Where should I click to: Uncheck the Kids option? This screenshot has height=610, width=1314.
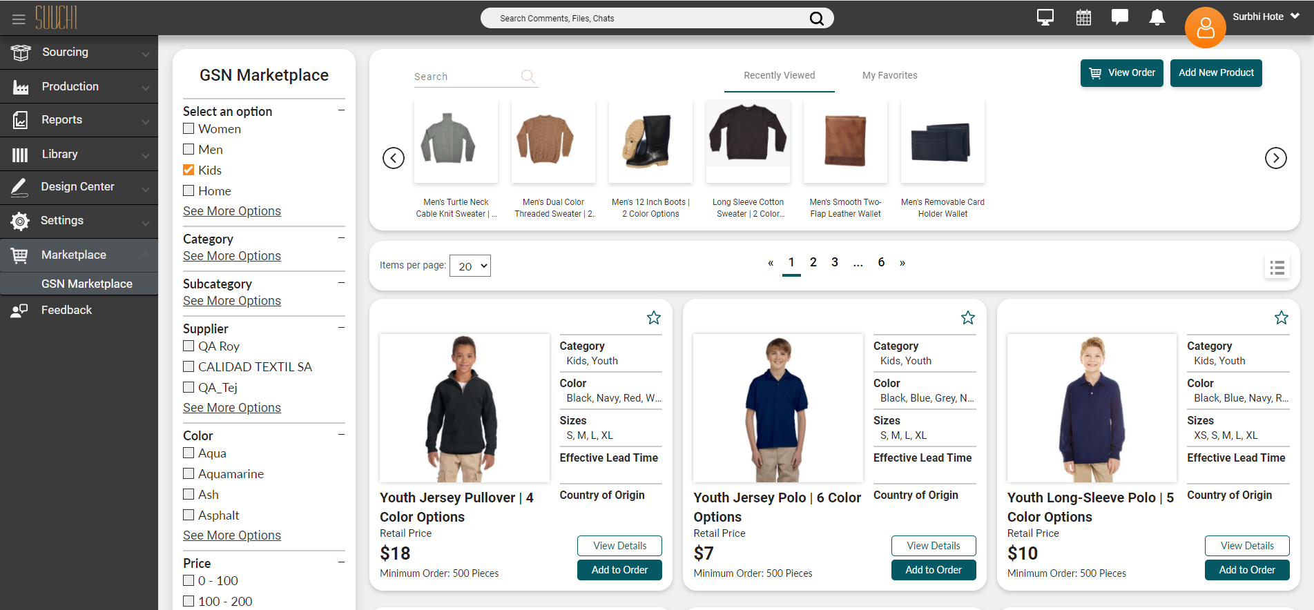[189, 170]
